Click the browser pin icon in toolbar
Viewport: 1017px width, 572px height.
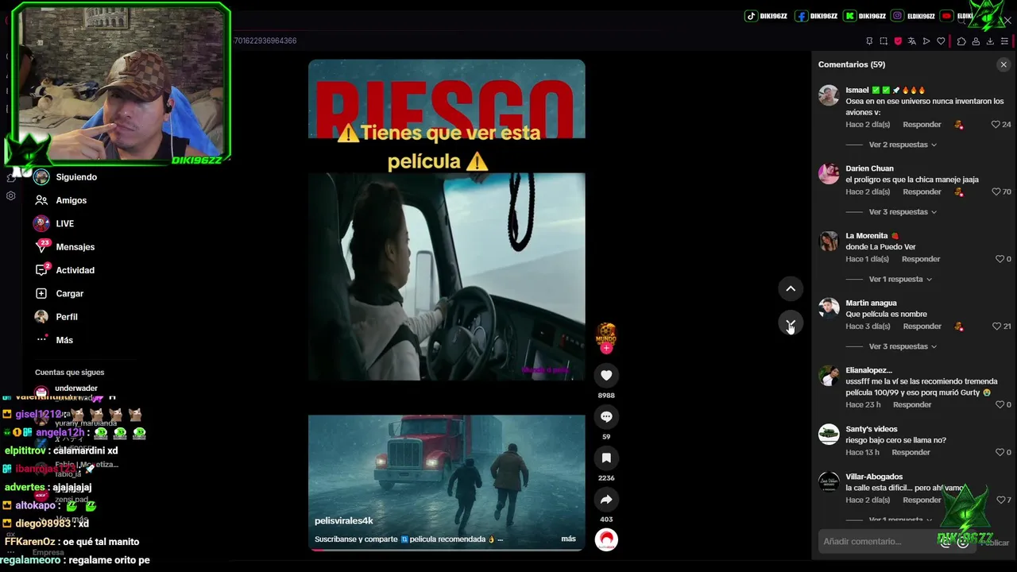click(x=869, y=41)
